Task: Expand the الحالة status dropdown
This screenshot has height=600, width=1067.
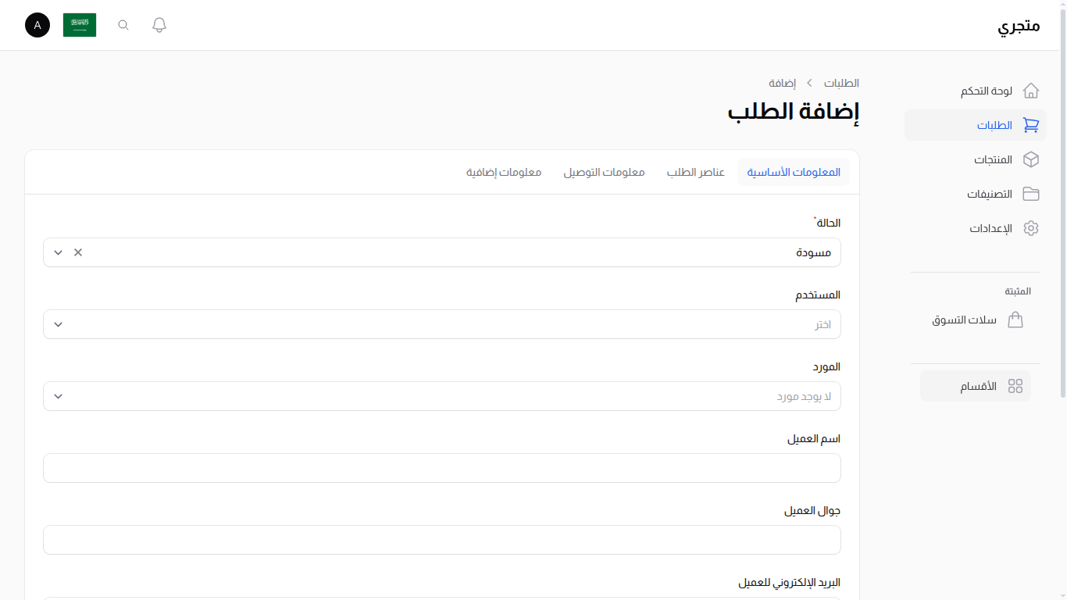Action: coord(58,252)
